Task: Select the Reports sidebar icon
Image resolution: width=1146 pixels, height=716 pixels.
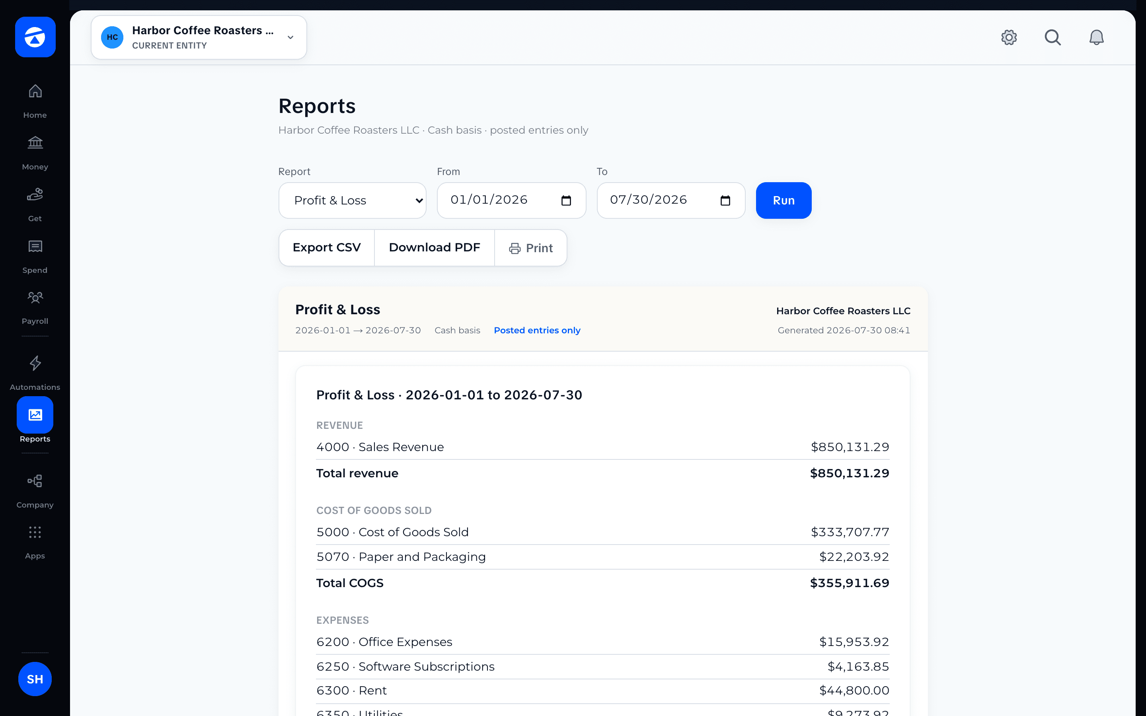Action: pyautogui.click(x=35, y=415)
